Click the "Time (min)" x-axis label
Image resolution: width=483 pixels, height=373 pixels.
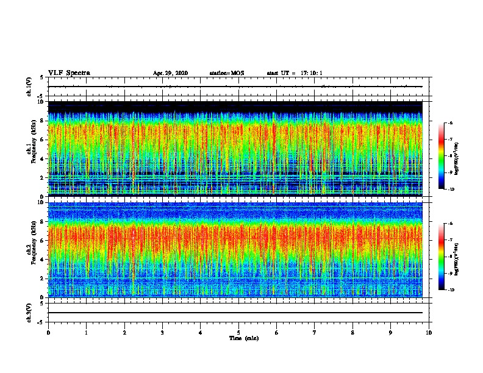pos(244,338)
